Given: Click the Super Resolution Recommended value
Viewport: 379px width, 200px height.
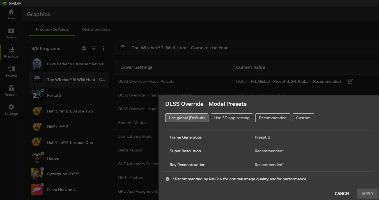Looking at the screenshot, I should point(269,151).
